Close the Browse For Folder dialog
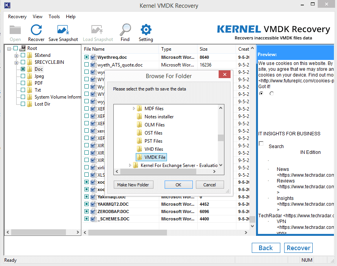 224,74
